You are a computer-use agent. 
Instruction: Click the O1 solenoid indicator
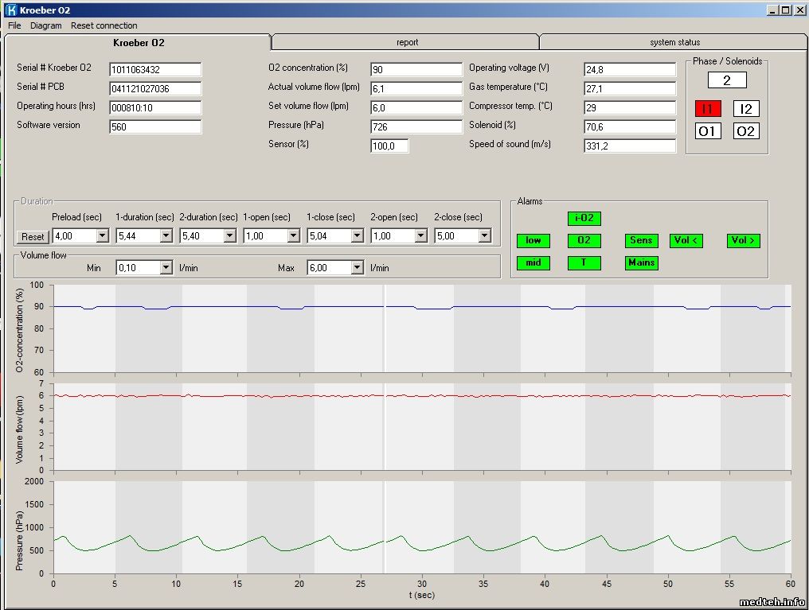click(707, 131)
